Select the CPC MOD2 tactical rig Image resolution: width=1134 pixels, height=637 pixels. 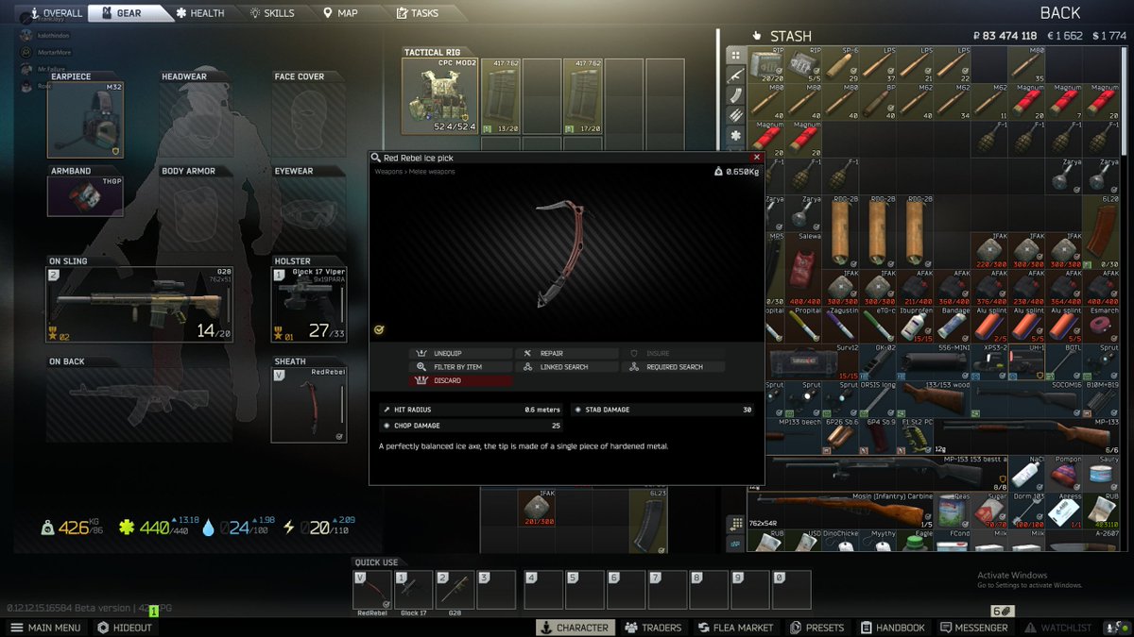coord(439,96)
